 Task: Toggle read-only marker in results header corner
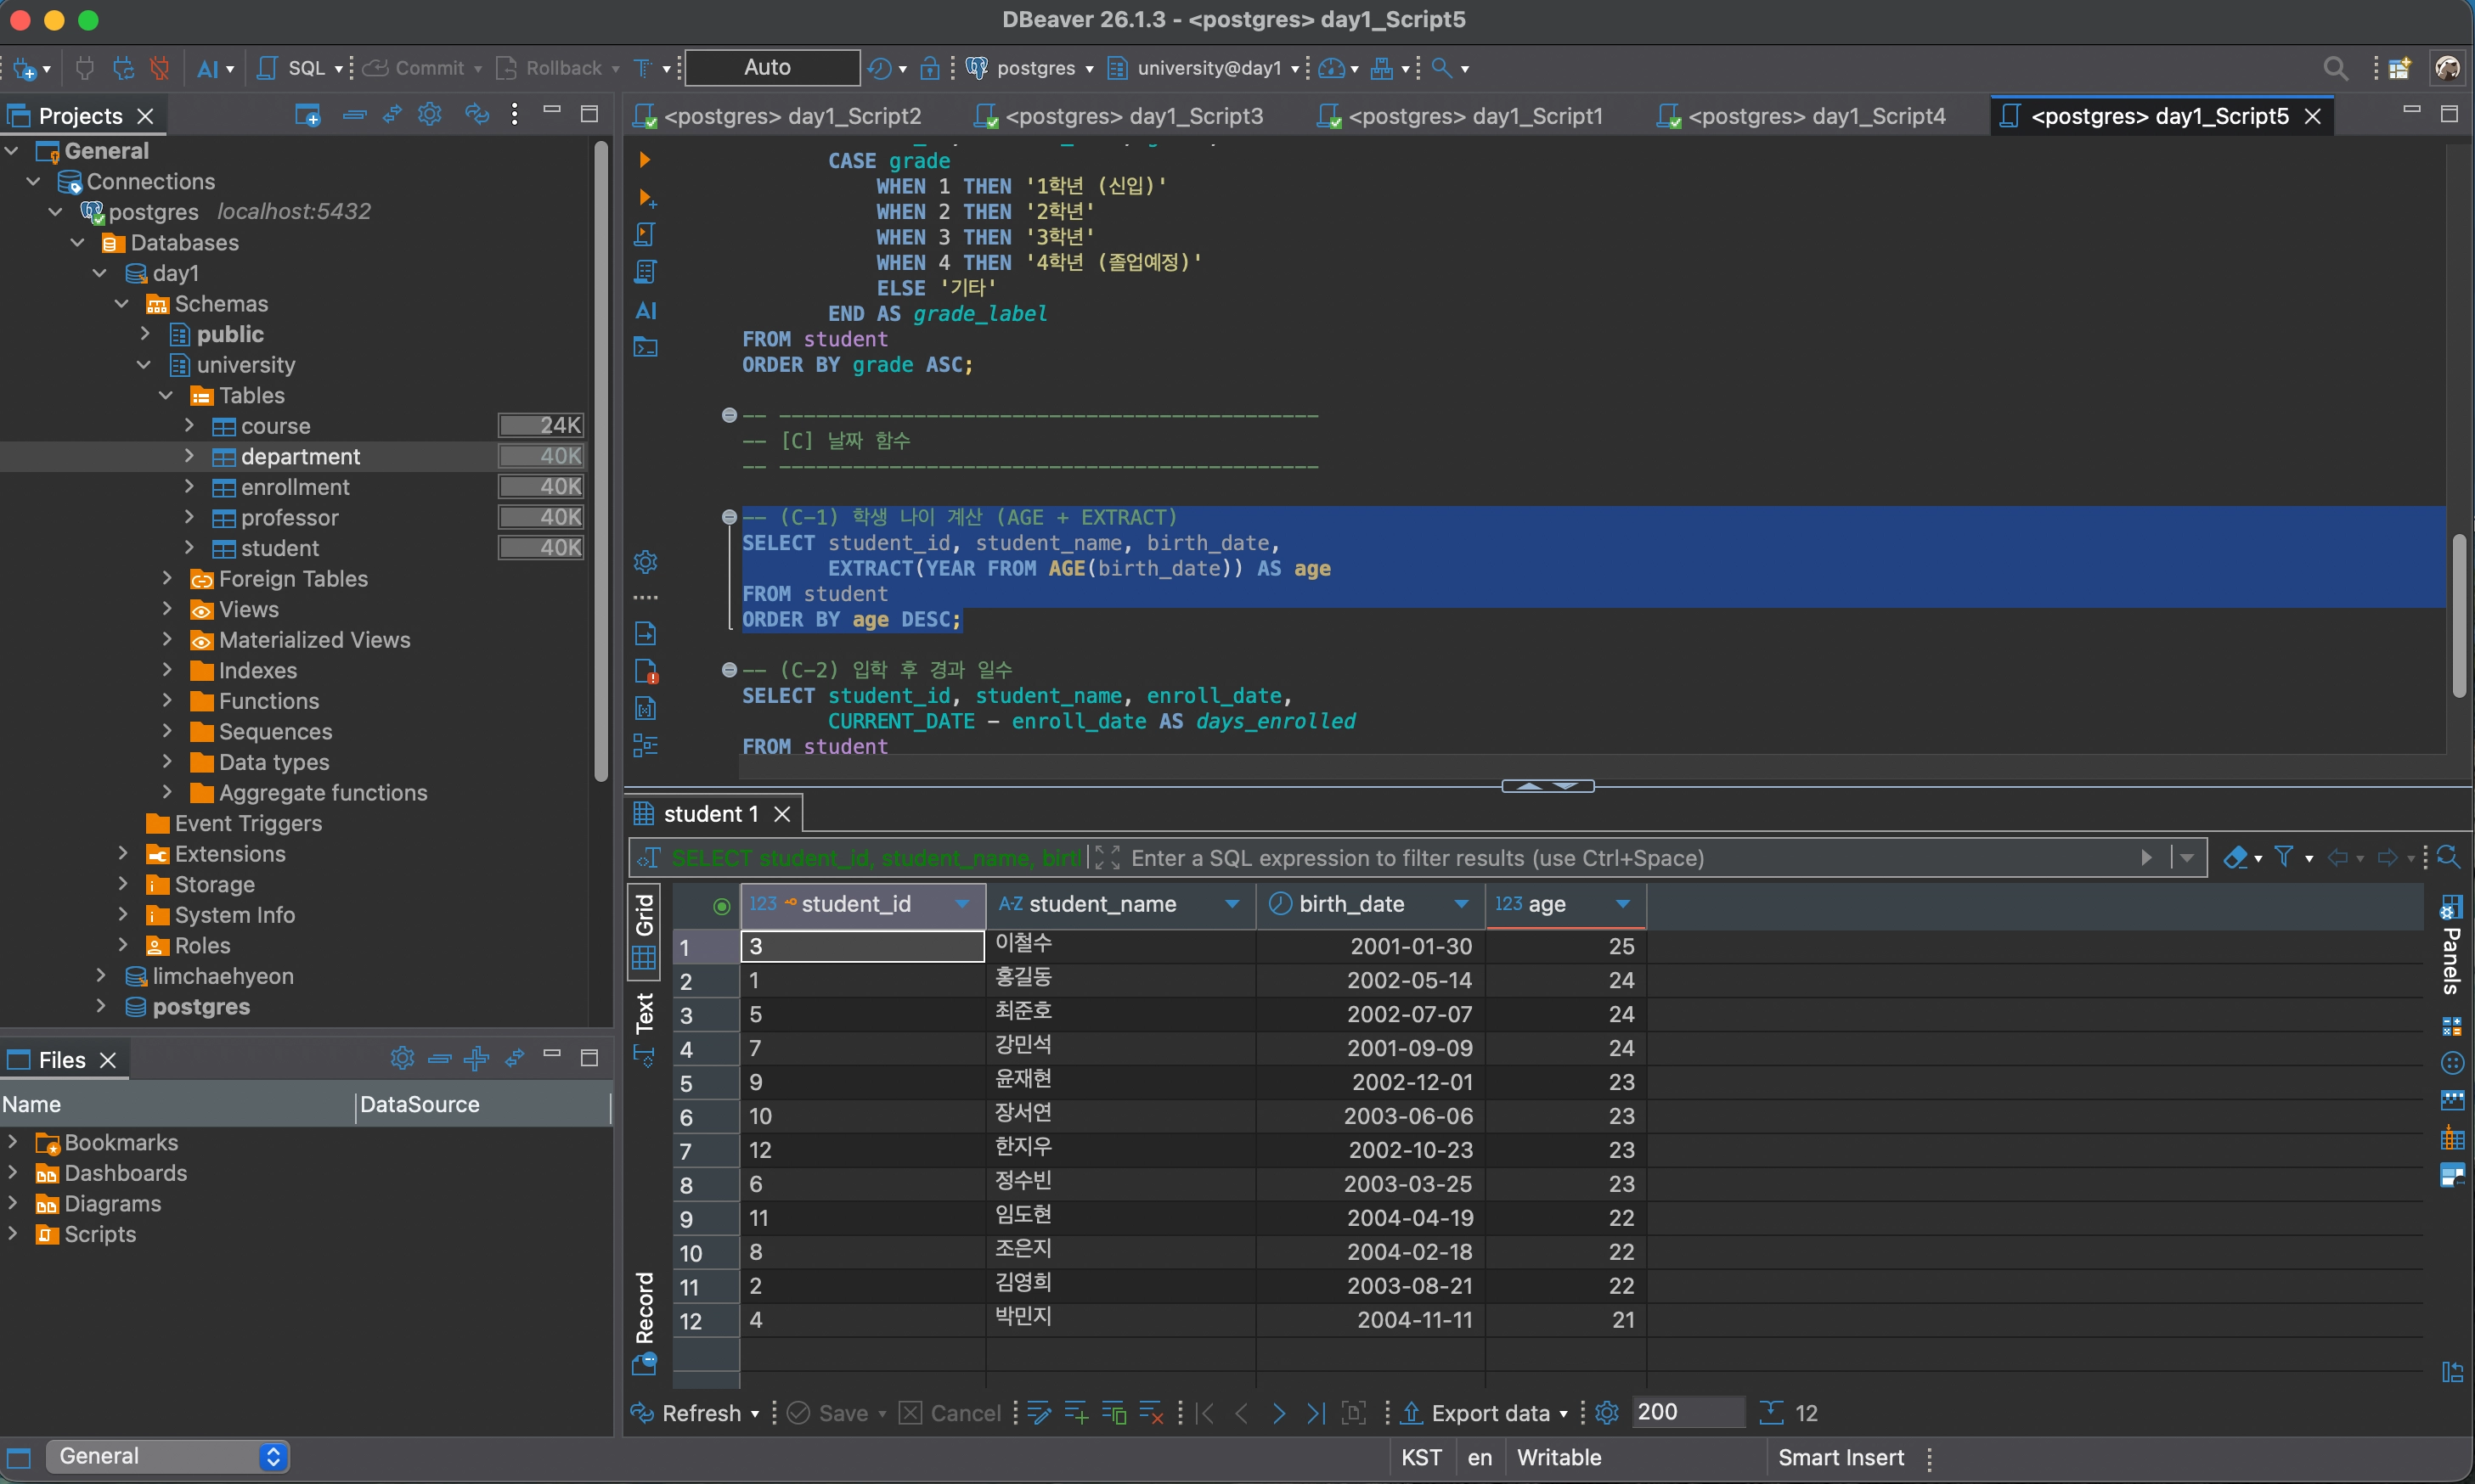point(721,906)
